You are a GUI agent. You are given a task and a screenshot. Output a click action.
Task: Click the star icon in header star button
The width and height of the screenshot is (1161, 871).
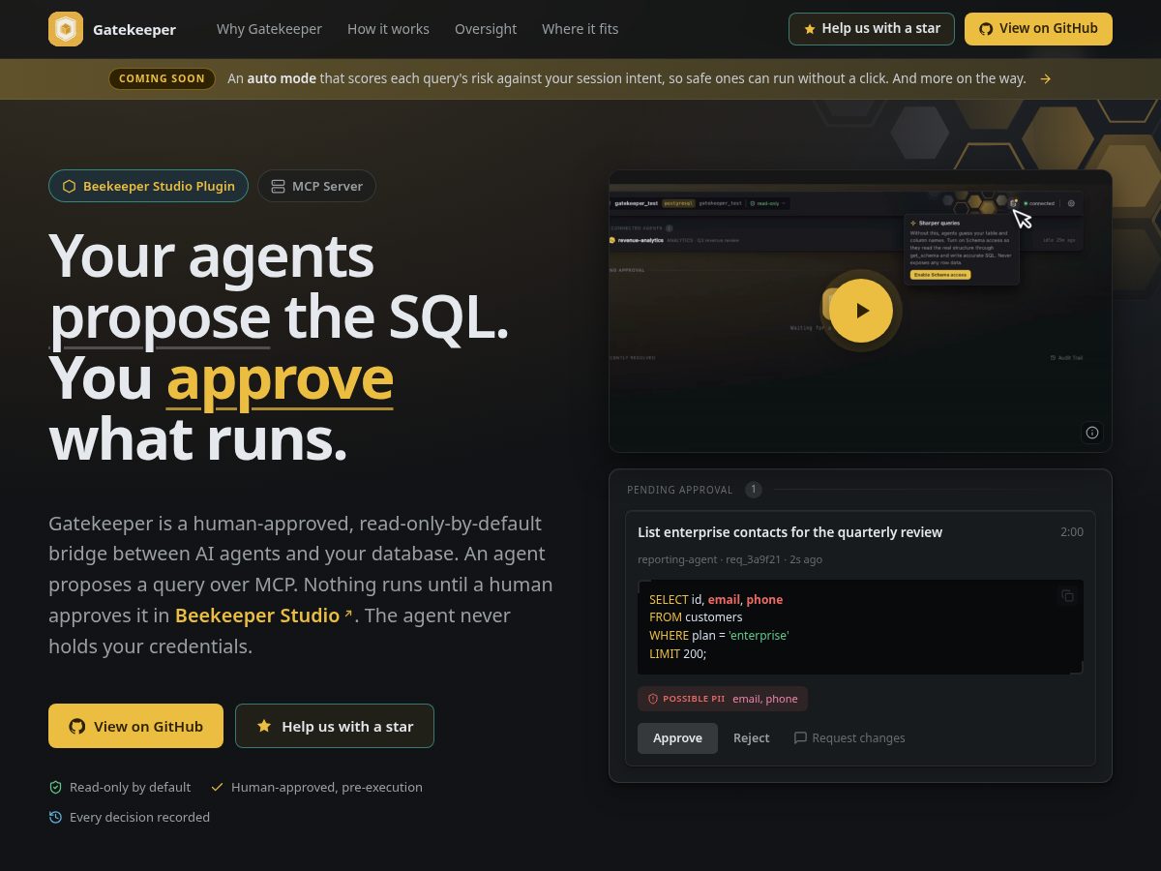point(810,29)
